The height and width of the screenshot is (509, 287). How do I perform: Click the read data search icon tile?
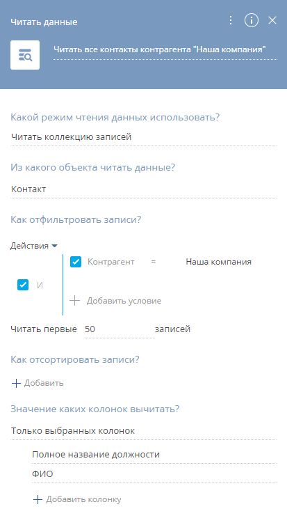pyautogui.click(x=25, y=55)
